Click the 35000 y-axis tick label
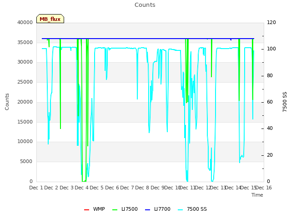 pos(25,42)
